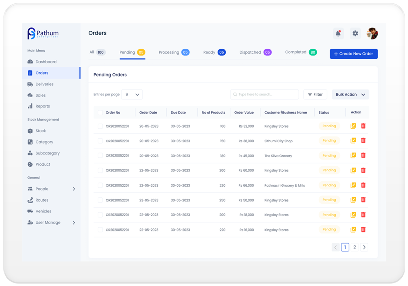Image resolution: width=408 pixels, height=286 pixels.
Task: Go to page 2 of pending orders
Action: (x=354, y=247)
